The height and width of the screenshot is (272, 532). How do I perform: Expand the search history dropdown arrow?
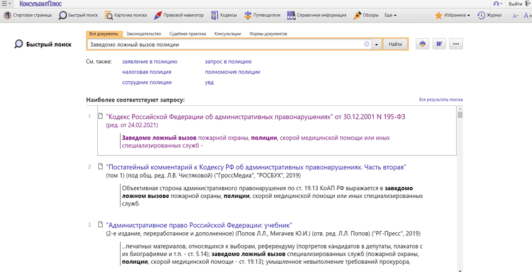377,44
